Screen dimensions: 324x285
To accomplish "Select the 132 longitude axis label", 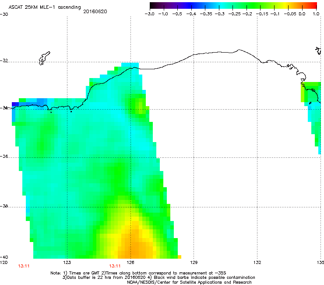I will (257, 263).
